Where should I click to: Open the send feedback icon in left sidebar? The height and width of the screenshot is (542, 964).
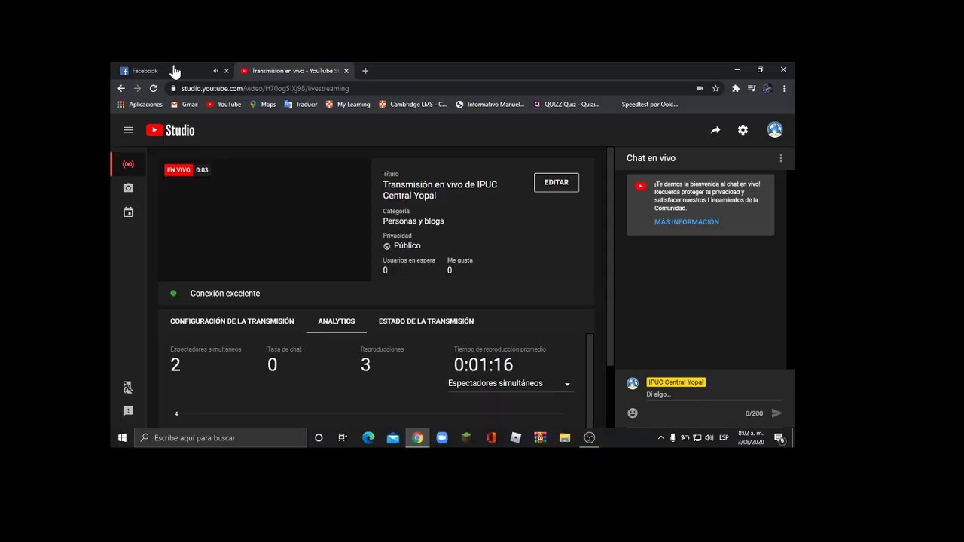[x=128, y=412]
